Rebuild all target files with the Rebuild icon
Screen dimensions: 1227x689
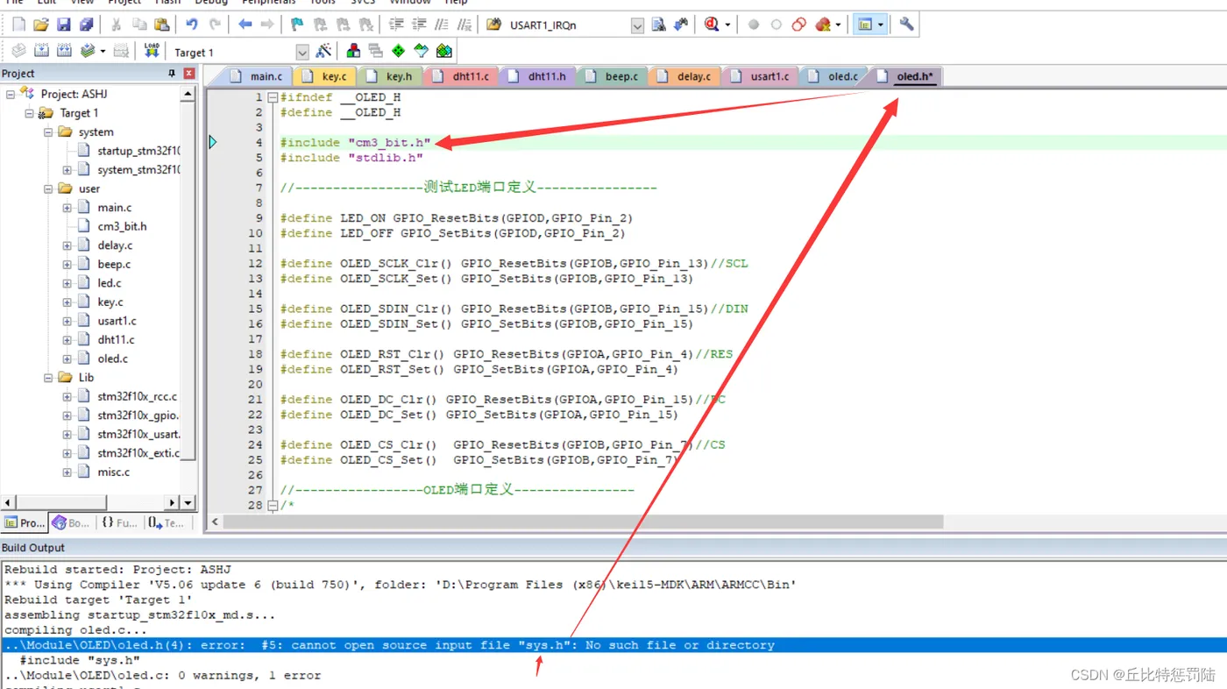tap(64, 52)
